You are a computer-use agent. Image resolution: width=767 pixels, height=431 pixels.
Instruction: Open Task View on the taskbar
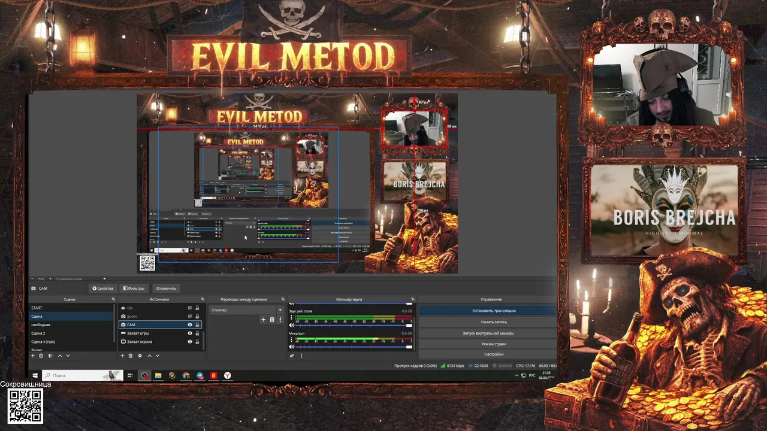[x=130, y=376]
